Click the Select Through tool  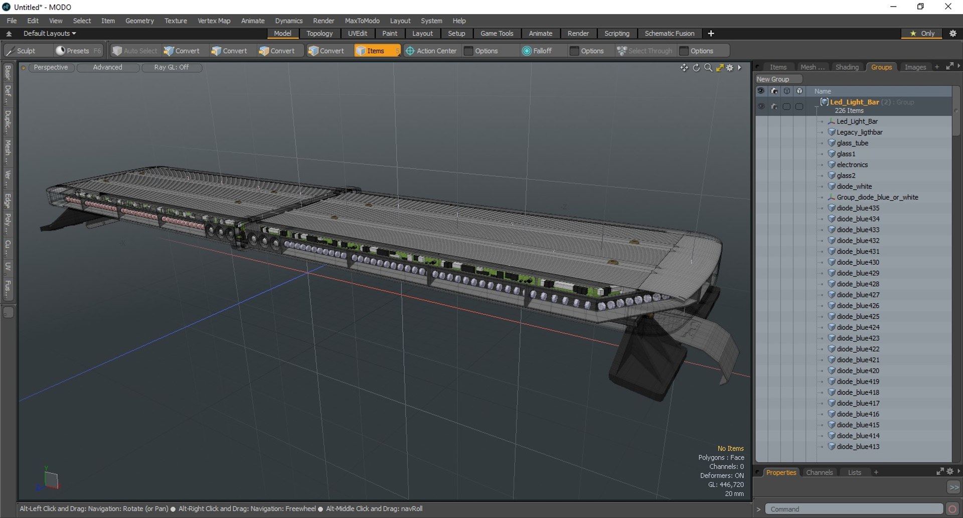coord(645,51)
